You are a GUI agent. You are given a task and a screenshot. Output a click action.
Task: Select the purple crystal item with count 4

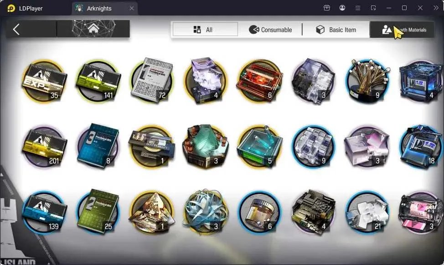pyautogui.click(x=206, y=80)
